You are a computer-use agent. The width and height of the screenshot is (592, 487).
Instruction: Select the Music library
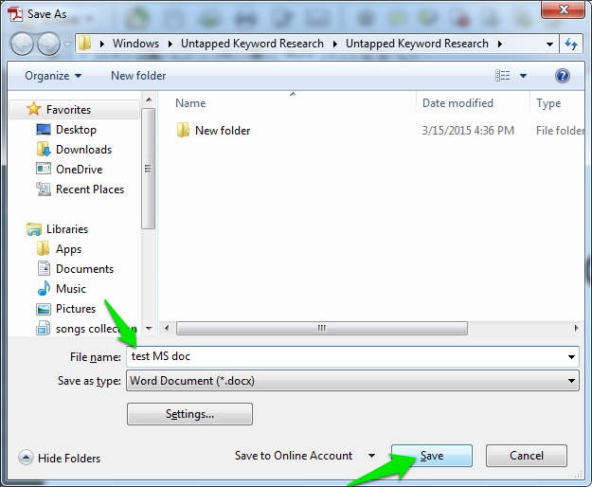click(x=70, y=289)
